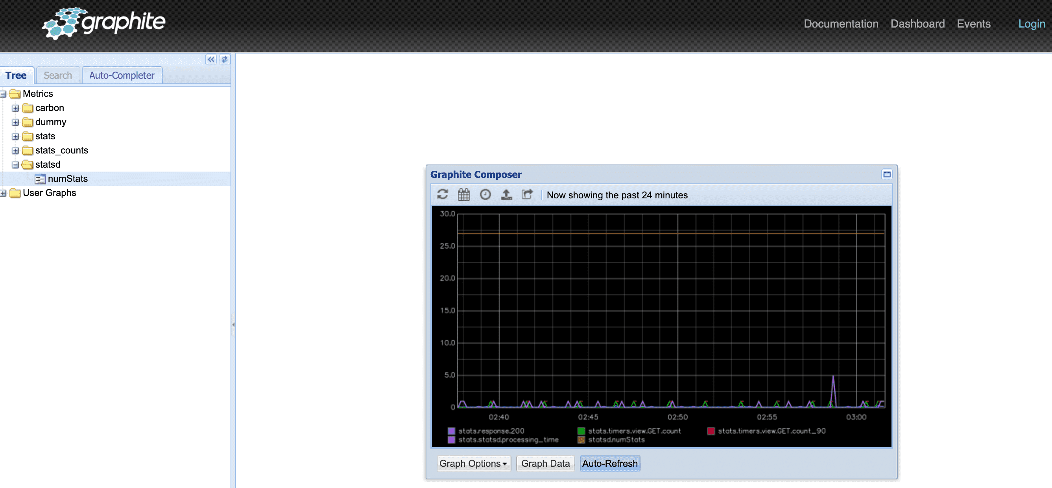Expand the stats folder
Image resolution: width=1052 pixels, height=488 pixels.
(x=15, y=137)
